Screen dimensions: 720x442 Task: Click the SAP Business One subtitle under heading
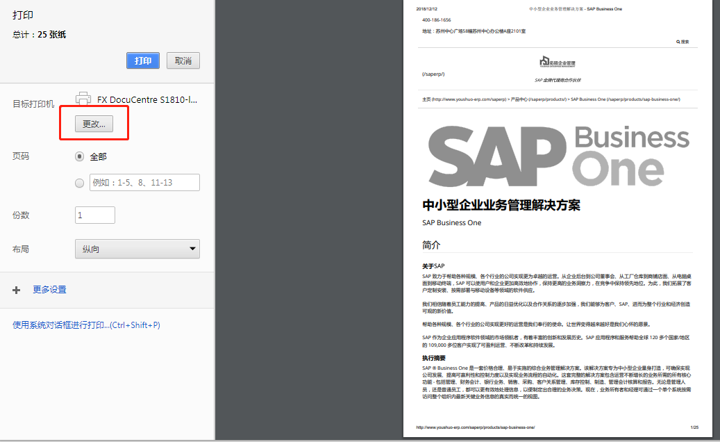point(452,223)
